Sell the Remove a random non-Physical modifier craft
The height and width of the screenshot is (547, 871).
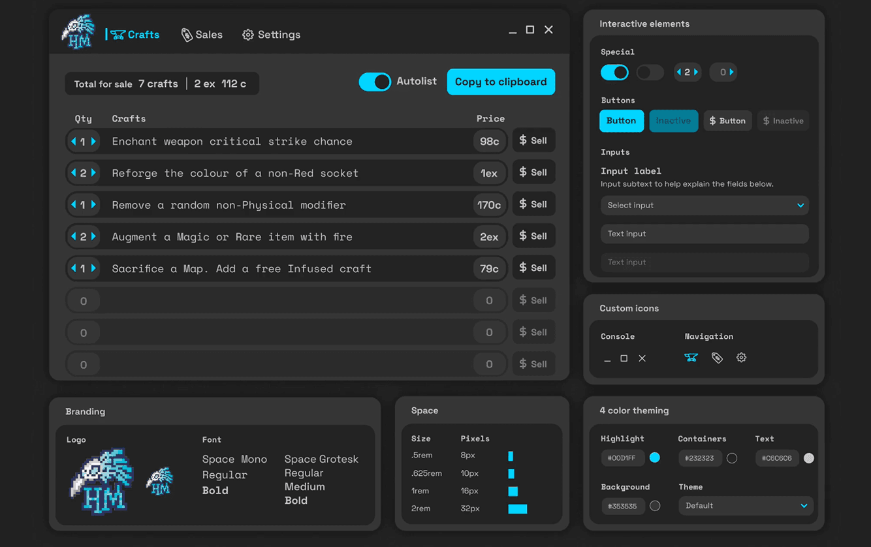[533, 205]
